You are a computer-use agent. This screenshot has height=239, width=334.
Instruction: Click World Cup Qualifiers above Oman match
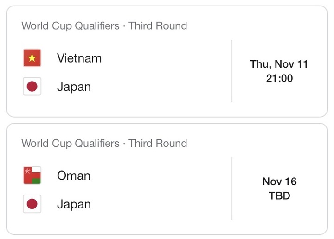pyautogui.click(x=70, y=143)
